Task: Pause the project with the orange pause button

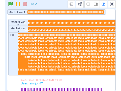Action: tap(18, 4)
